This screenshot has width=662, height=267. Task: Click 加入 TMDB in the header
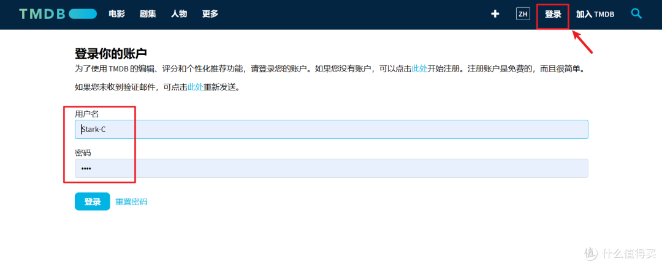coord(595,14)
